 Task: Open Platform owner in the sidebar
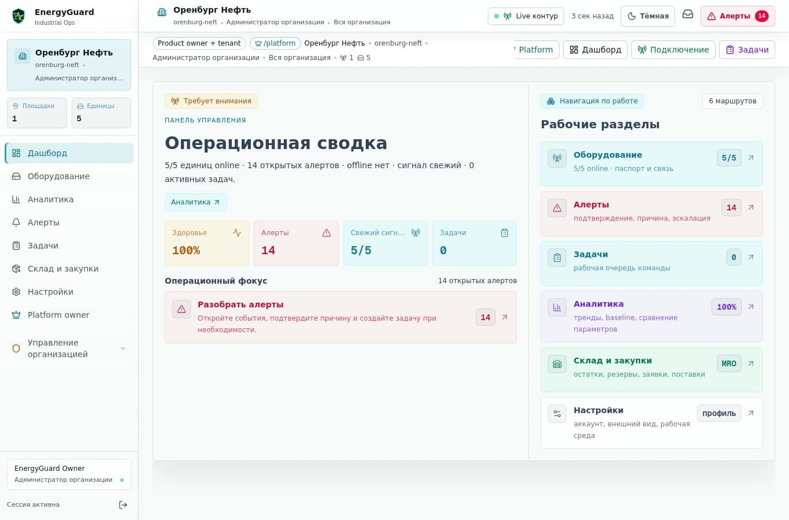69,315
